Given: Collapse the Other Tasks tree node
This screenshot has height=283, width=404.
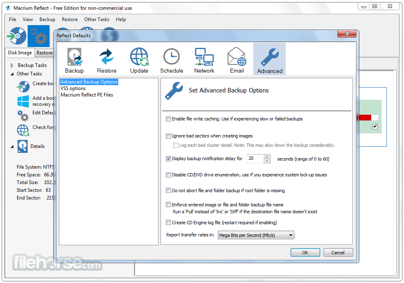Looking at the screenshot, I should coord(12,74).
